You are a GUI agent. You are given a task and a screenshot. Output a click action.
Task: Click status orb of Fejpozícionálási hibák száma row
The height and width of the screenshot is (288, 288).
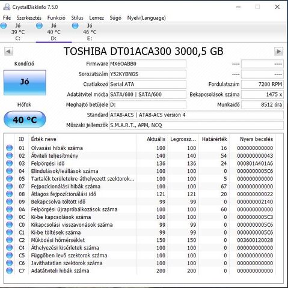pyautogui.click(x=10, y=187)
